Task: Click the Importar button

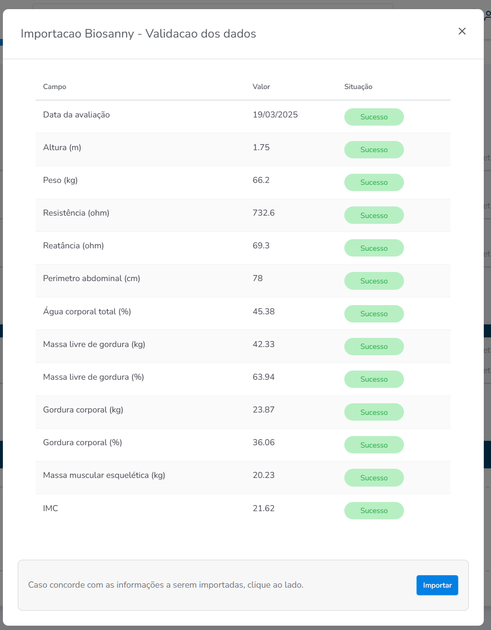Action: pos(437,585)
